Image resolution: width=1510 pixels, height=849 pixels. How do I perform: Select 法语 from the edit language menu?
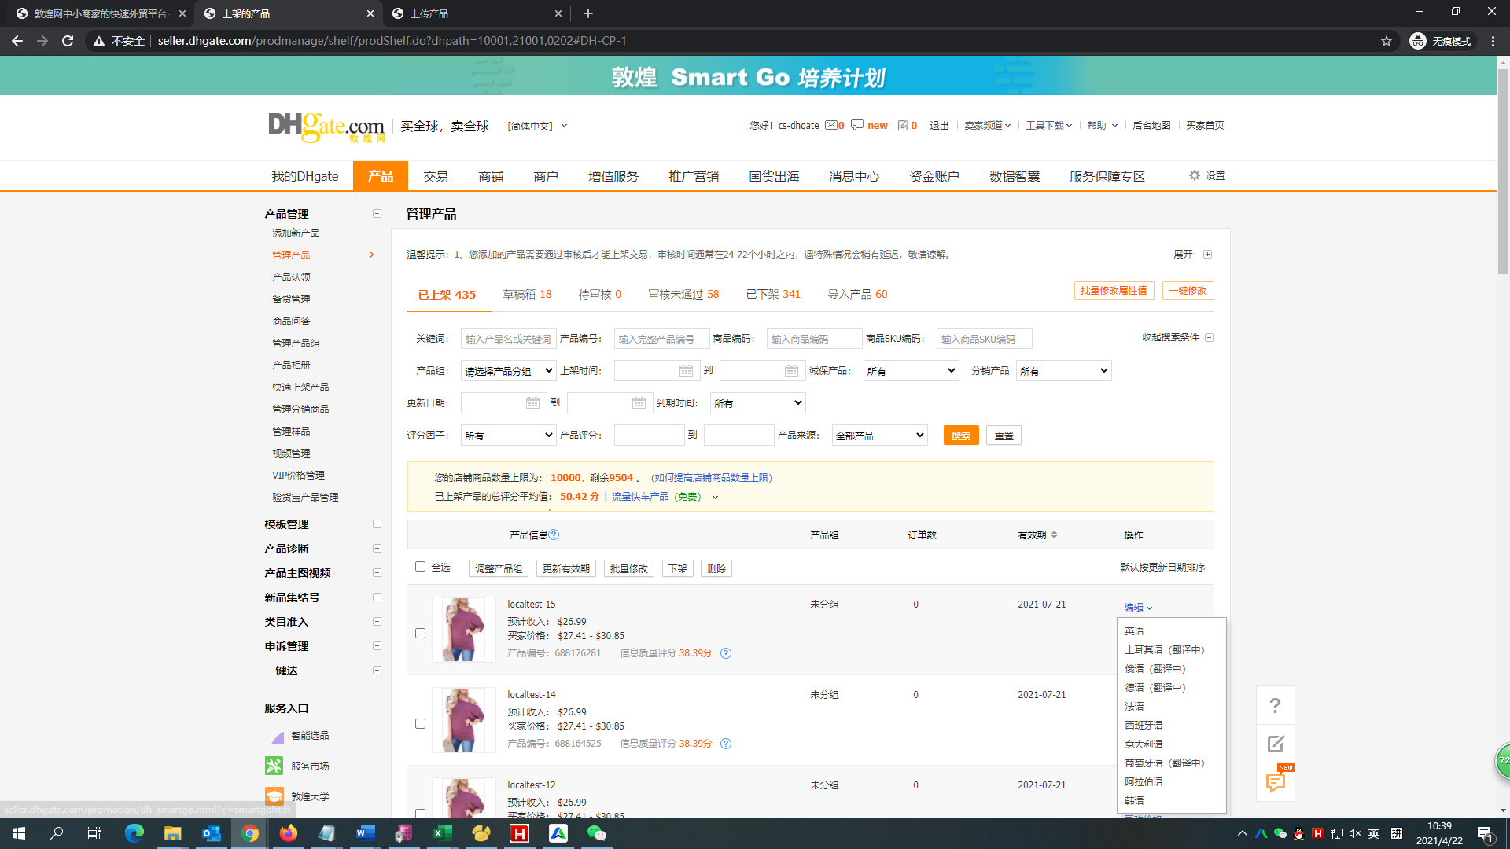[x=1134, y=707]
